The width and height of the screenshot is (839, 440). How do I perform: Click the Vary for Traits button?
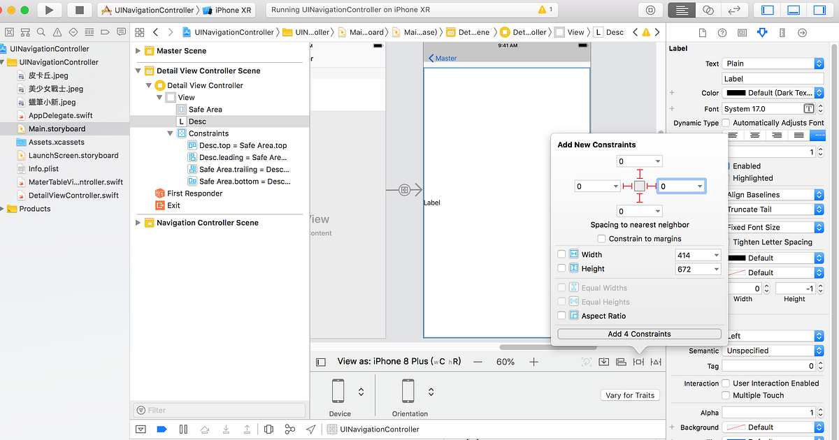tap(629, 395)
